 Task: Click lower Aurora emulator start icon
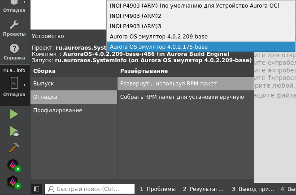tap(14, 182)
